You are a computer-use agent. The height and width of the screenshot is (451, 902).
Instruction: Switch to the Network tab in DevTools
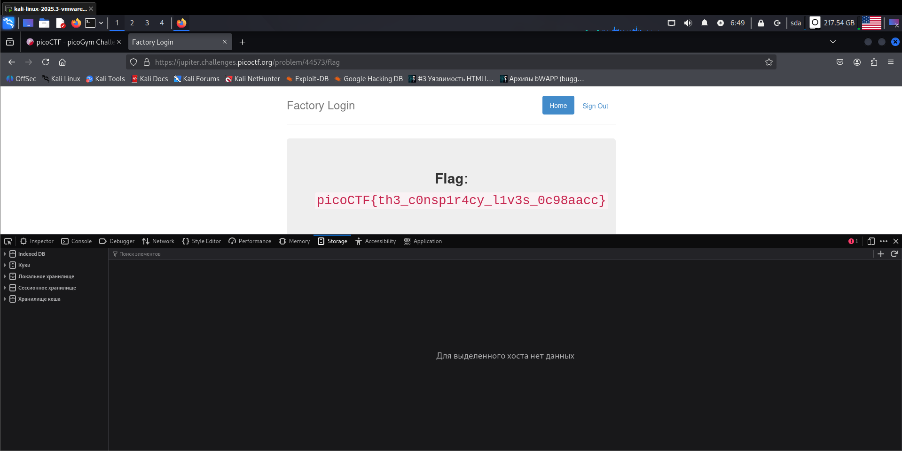[x=158, y=241]
